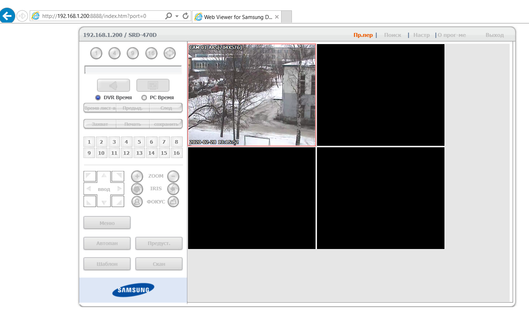529x330 pixels.
Task: Click the Меню button
Action: 107,223
